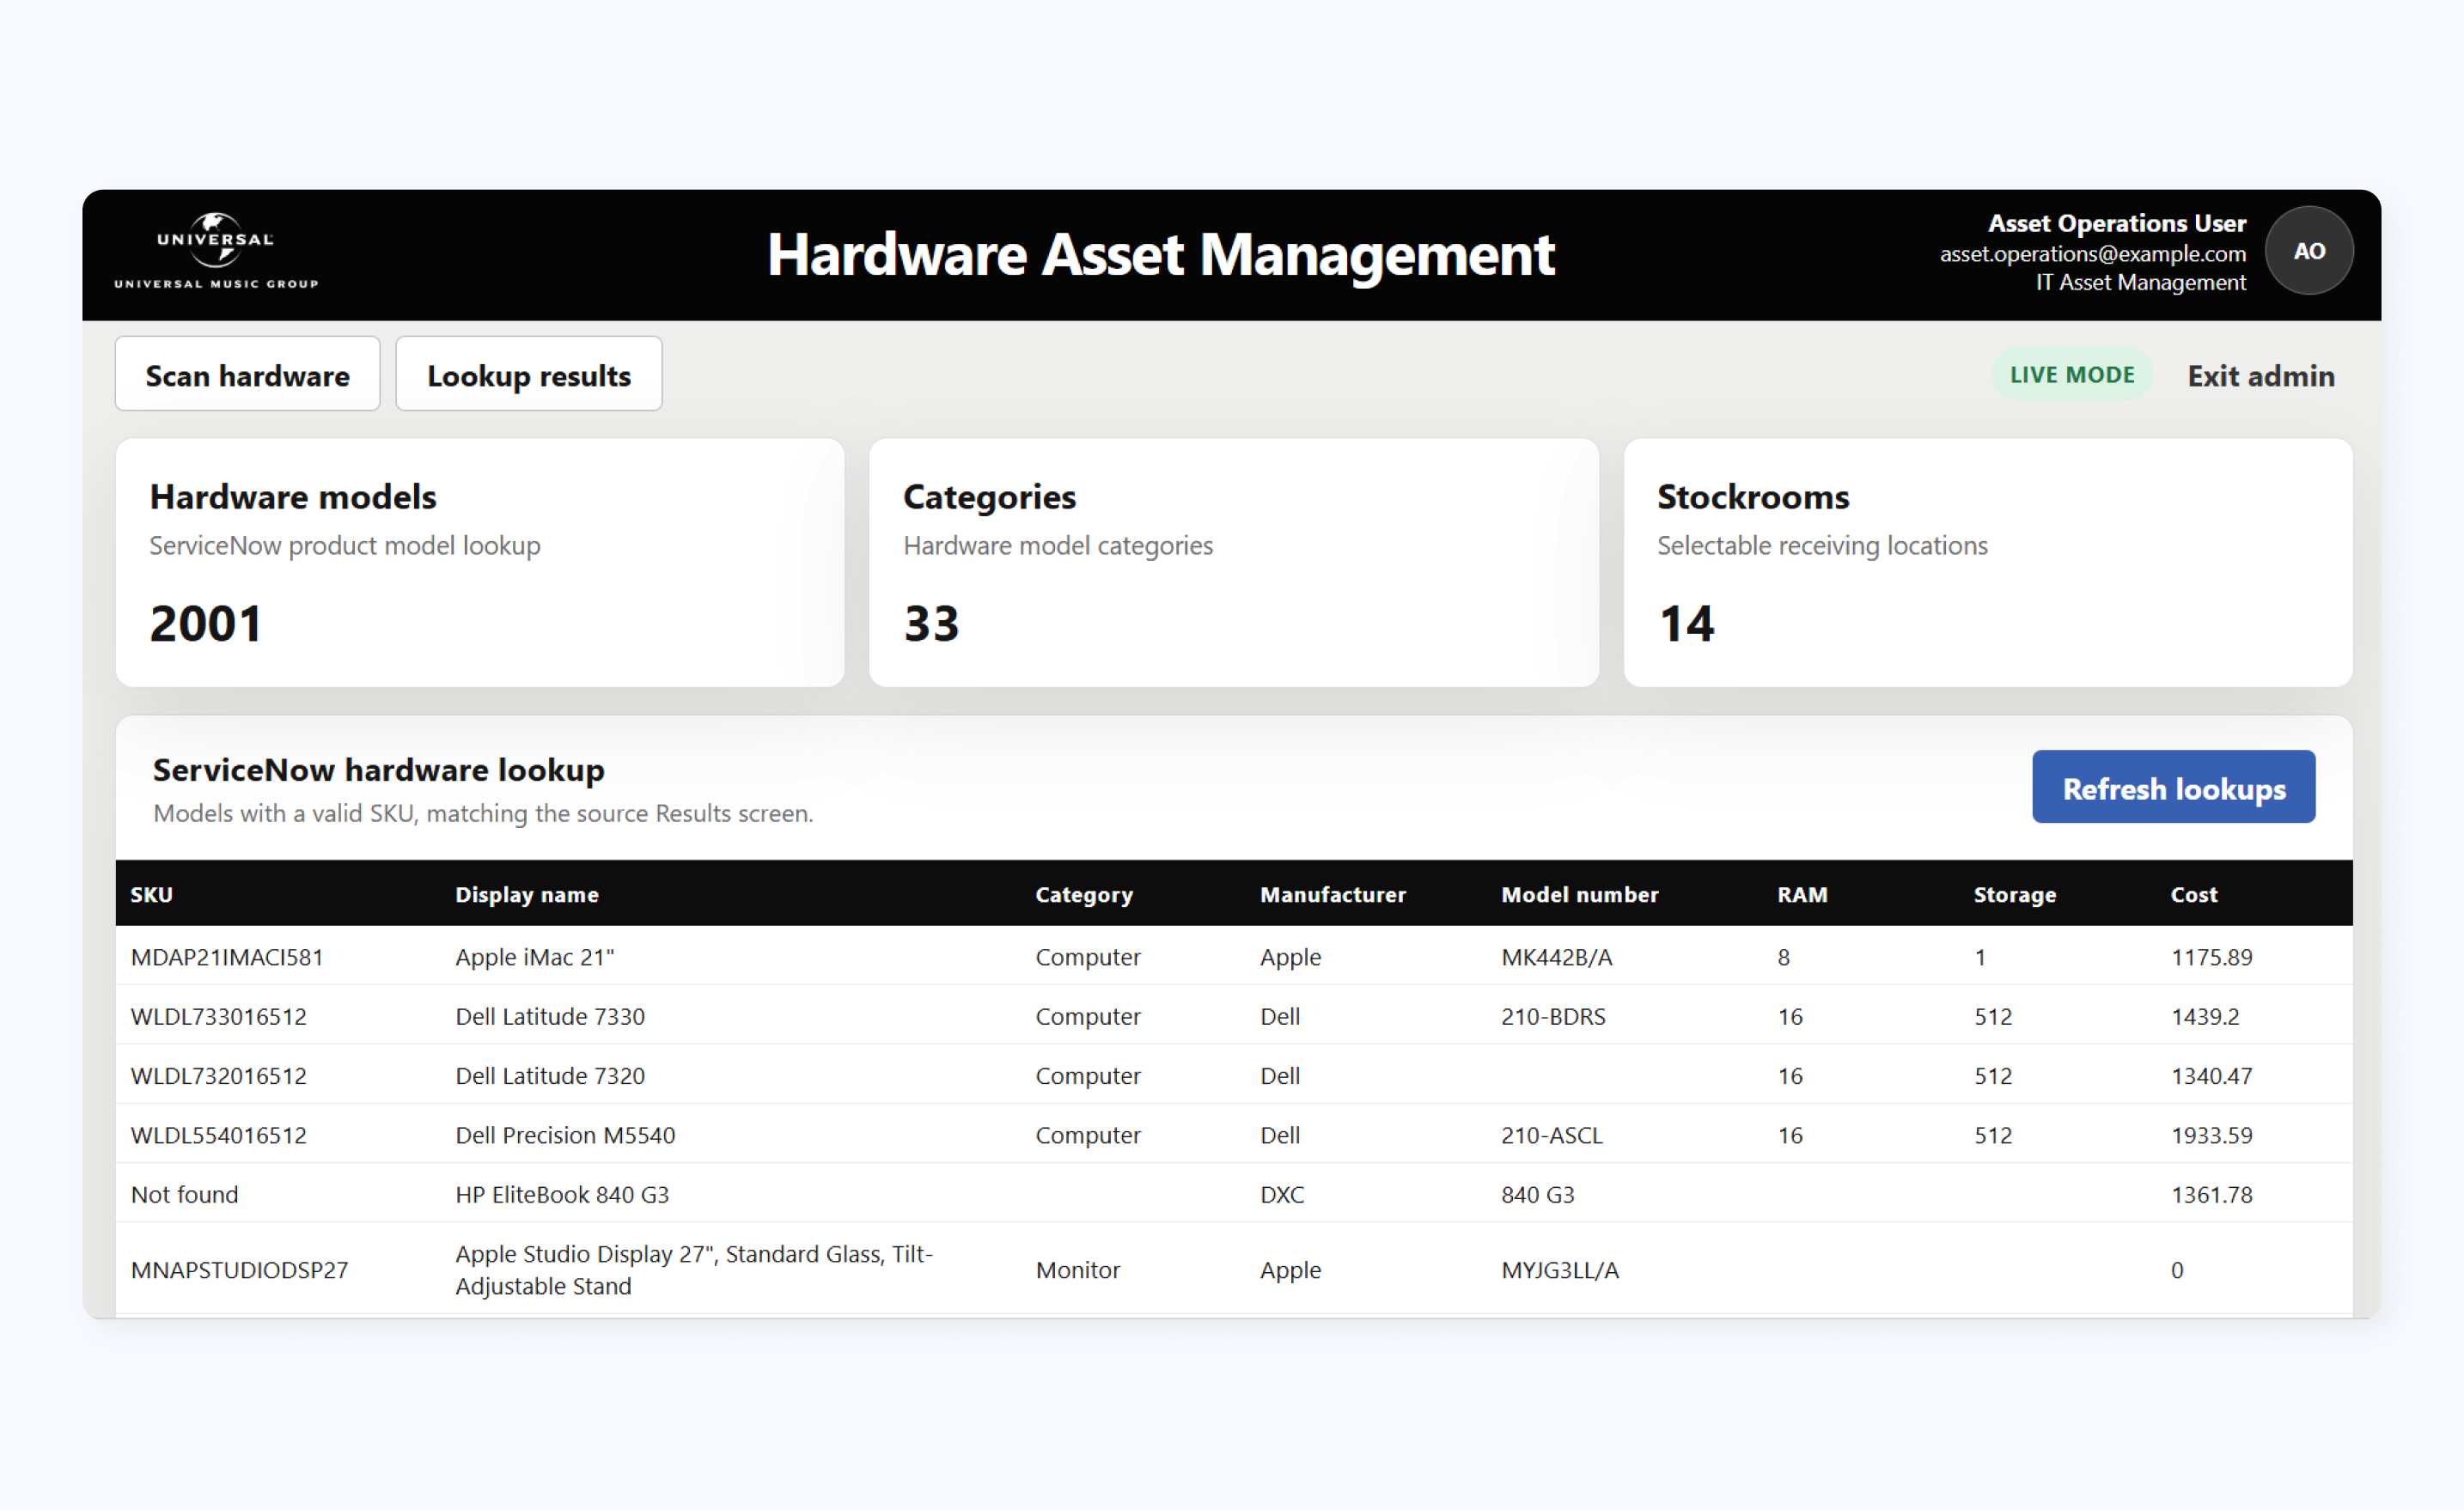Open the Categories summary card
The image size is (2464, 1510).
point(1234,562)
